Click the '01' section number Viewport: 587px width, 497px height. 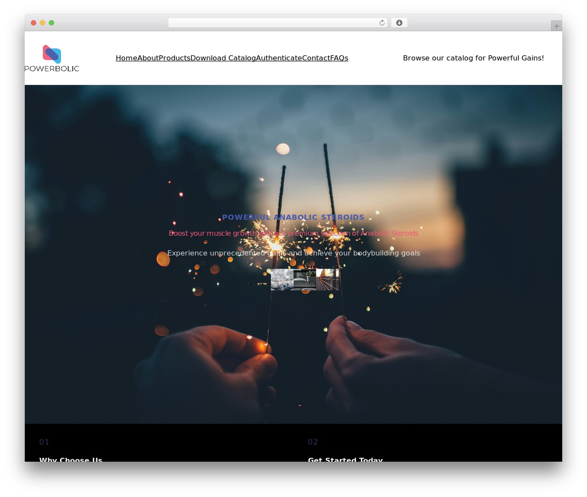click(44, 442)
